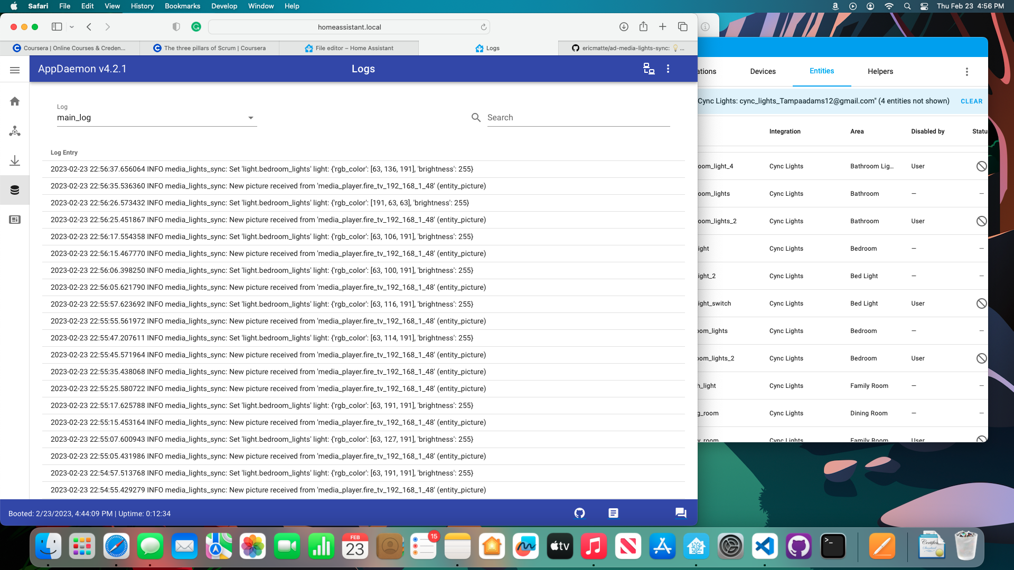The height and width of the screenshot is (570, 1014).
Task: Open the apps/nodes icon in the sidebar
Action: [15, 131]
